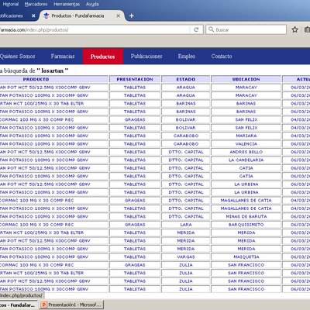310x310 pixels.
Task: Click the address bar URL field
Action: click(95, 29)
